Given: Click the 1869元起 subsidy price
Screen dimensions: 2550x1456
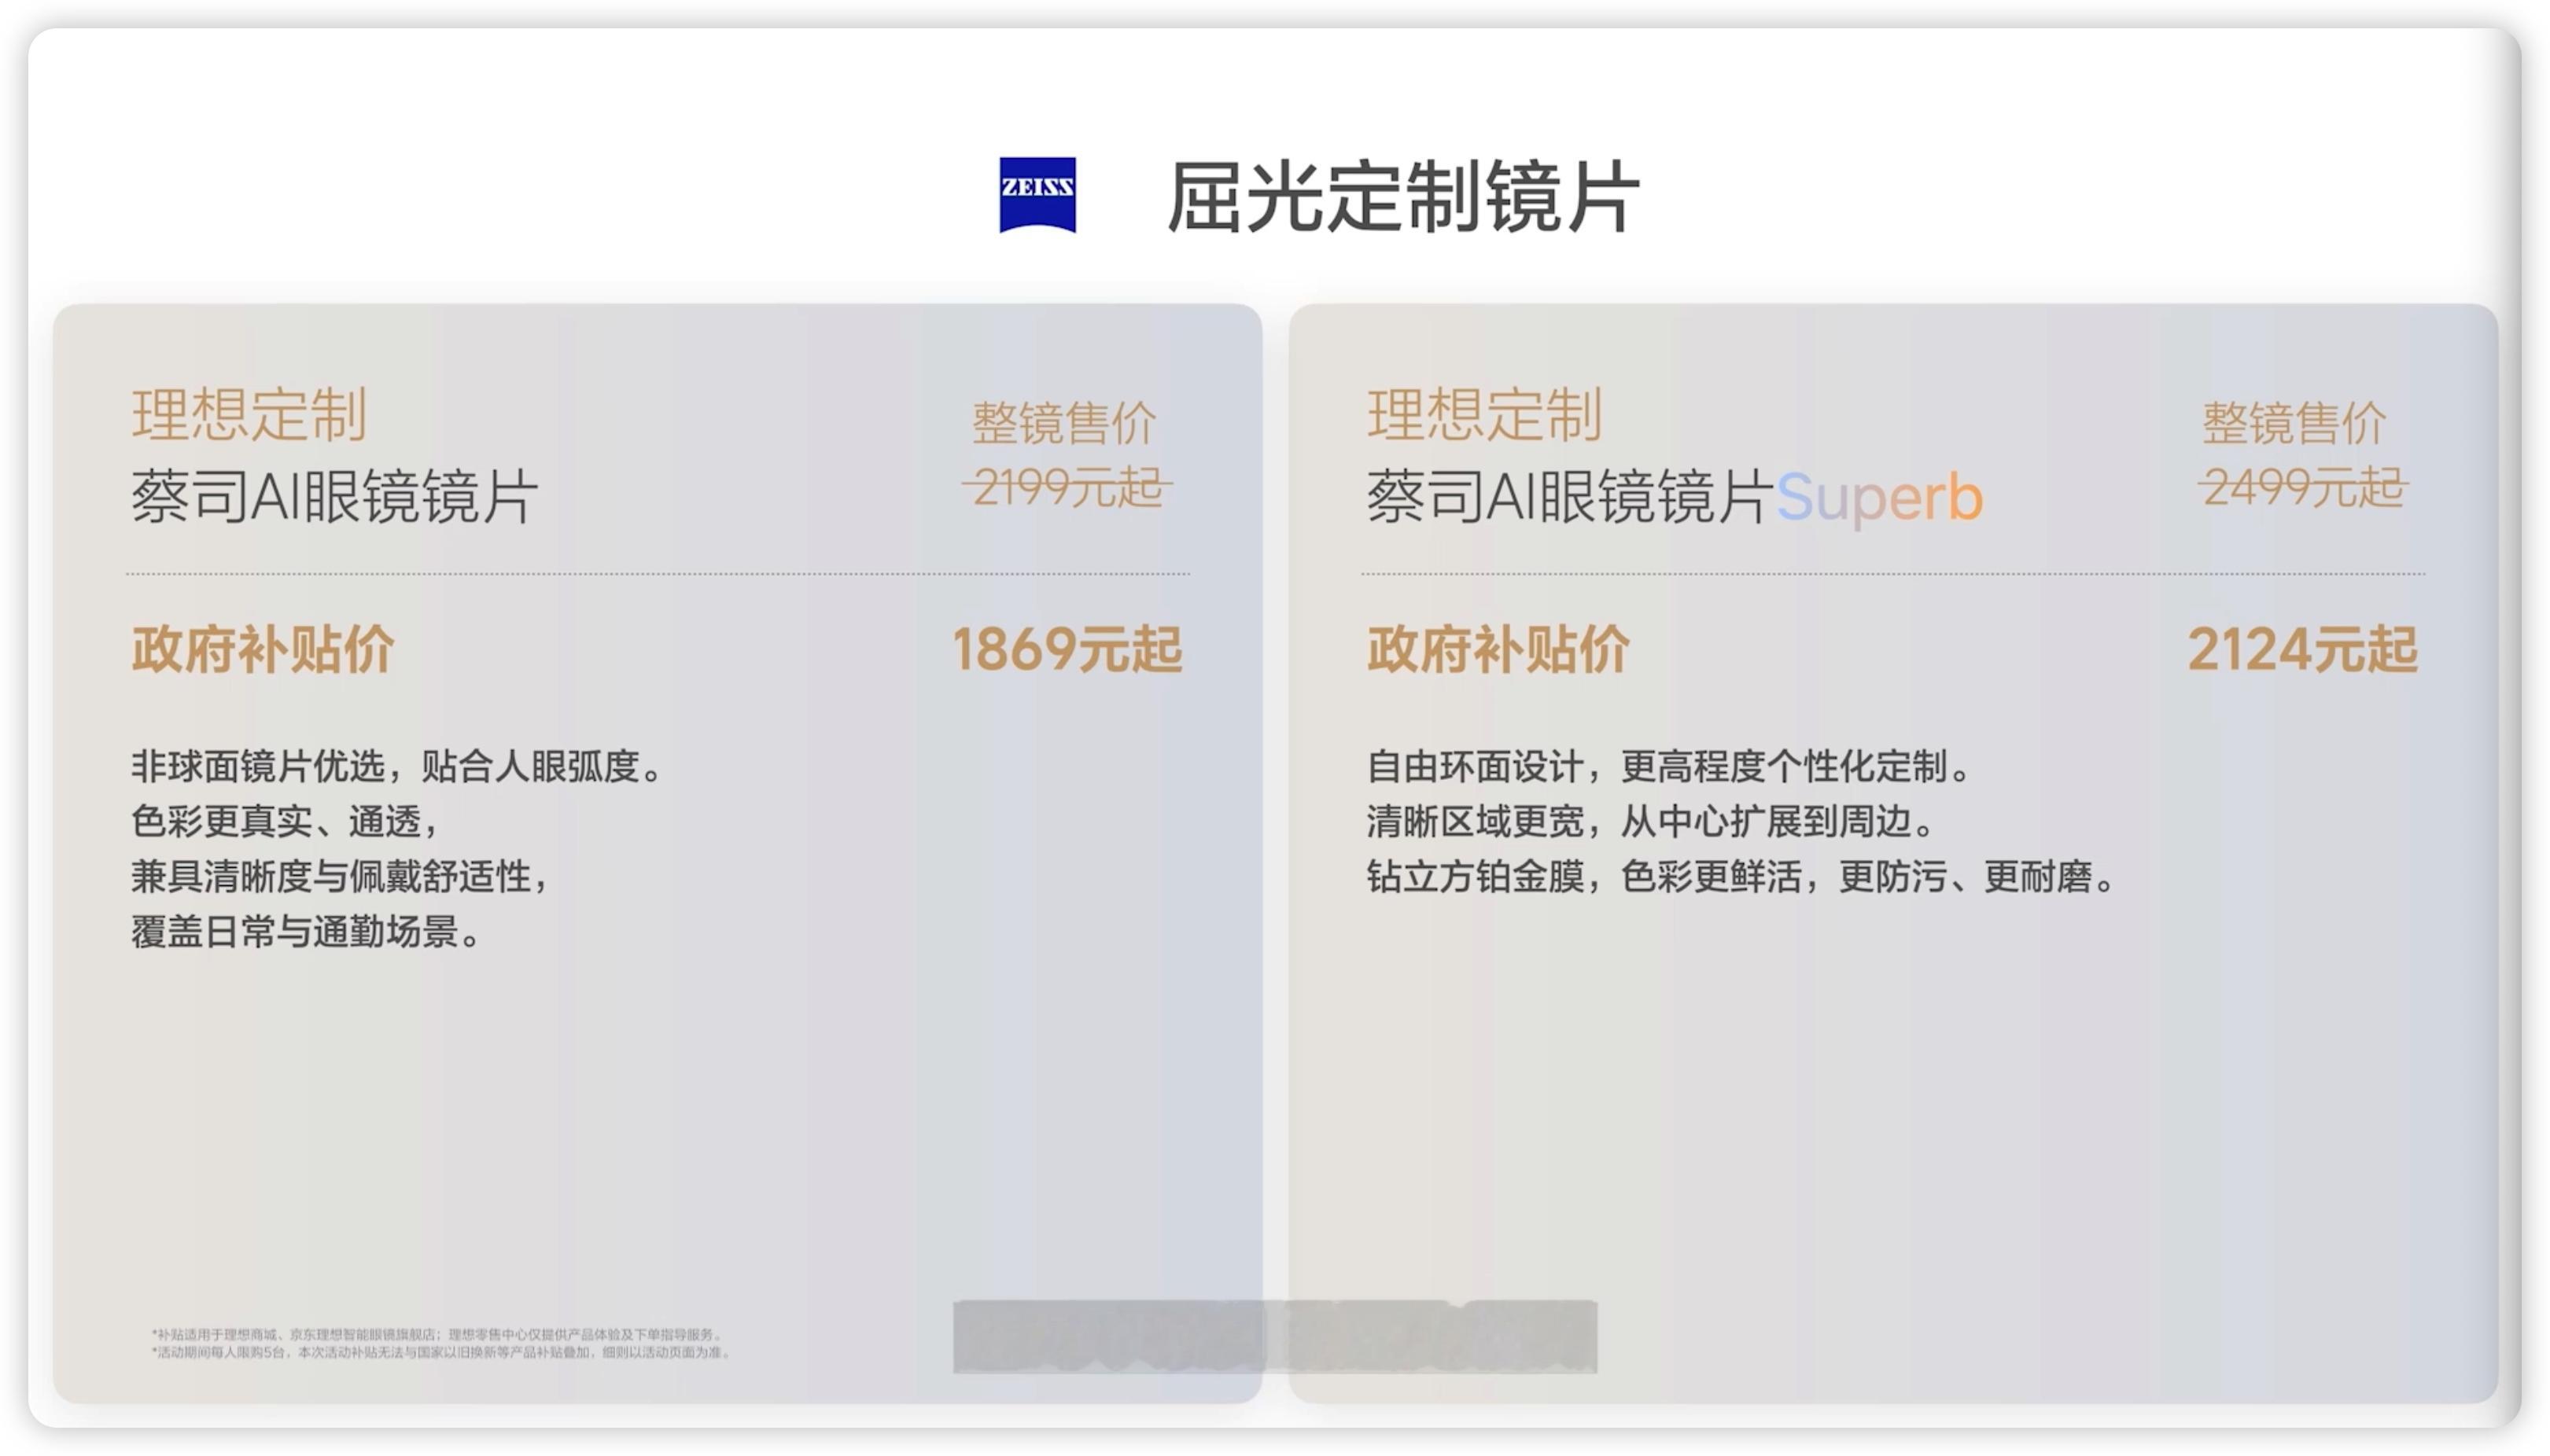Looking at the screenshot, I should [x=1067, y=649].
